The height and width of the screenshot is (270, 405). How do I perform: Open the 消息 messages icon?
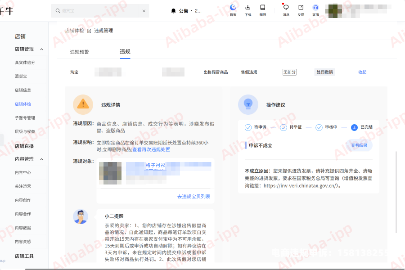click(286, 7)
